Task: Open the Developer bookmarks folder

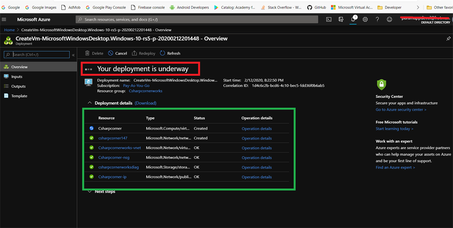Action: pos(389,8)
